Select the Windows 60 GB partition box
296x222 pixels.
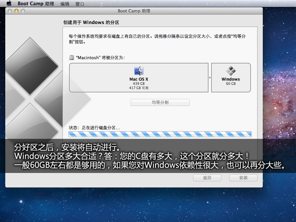click(231, 78)
